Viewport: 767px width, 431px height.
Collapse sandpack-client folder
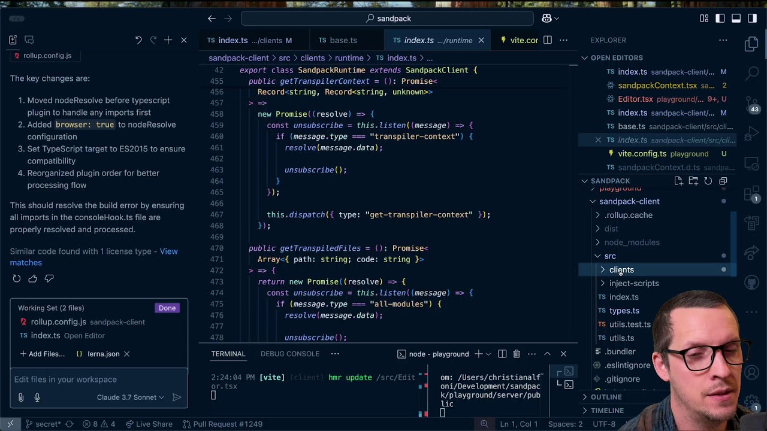point(629,202)
